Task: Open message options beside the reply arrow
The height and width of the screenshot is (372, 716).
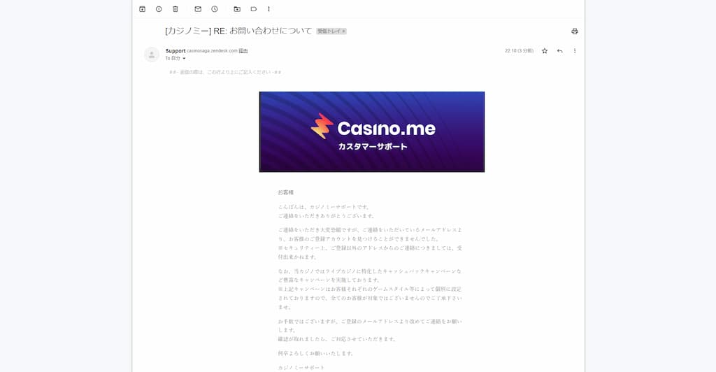Action: coord(575,51)
